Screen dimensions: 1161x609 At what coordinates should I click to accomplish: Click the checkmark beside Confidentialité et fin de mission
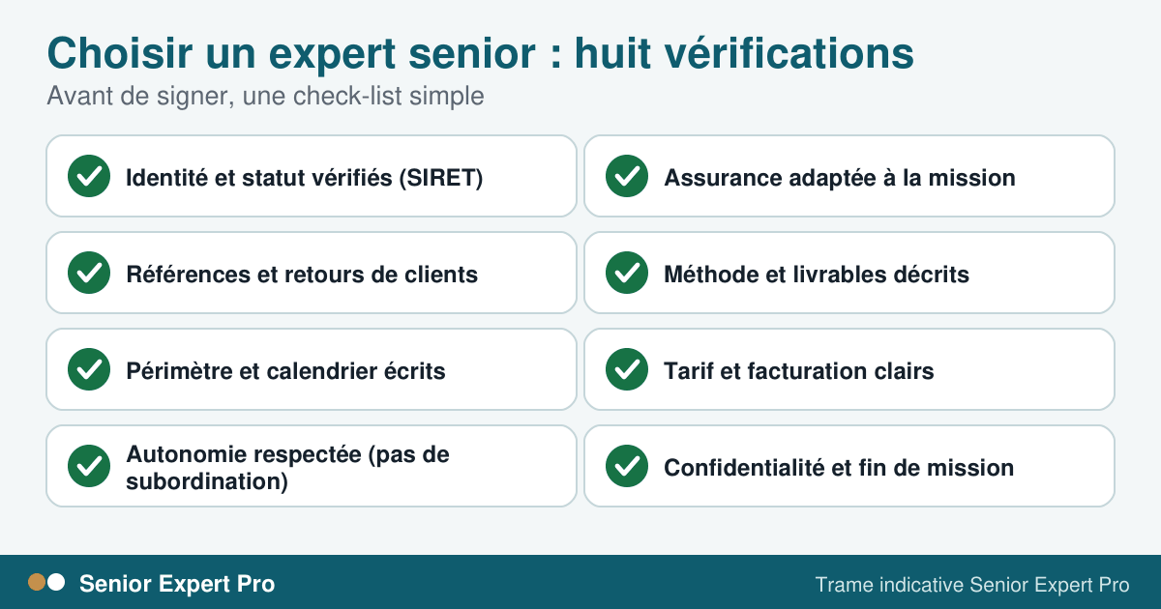[x=627, y=466]
